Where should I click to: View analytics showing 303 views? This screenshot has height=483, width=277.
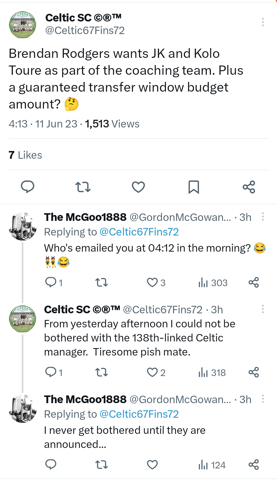[213, 283]
